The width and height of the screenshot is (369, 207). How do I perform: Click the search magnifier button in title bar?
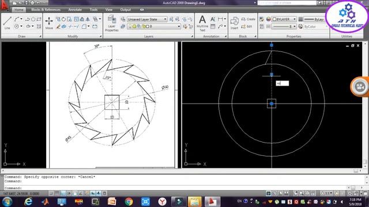coord(319,2)
